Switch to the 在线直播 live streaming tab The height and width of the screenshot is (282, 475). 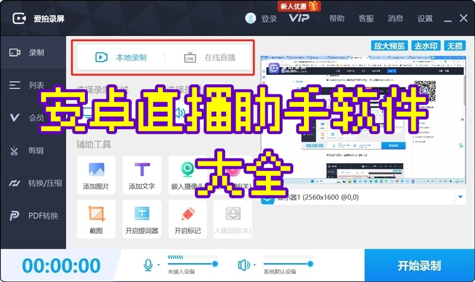(210, 58)
